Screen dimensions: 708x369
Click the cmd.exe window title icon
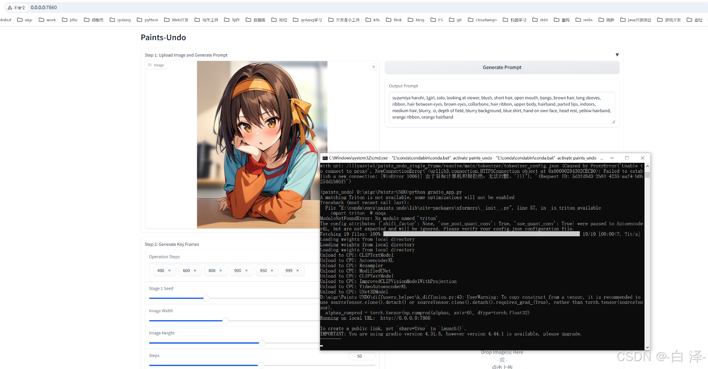point(325,158)
